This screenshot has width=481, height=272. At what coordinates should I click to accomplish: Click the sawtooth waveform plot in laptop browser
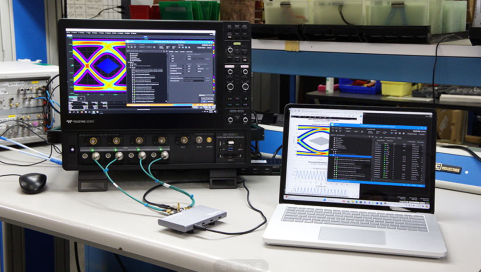(311, 175)
